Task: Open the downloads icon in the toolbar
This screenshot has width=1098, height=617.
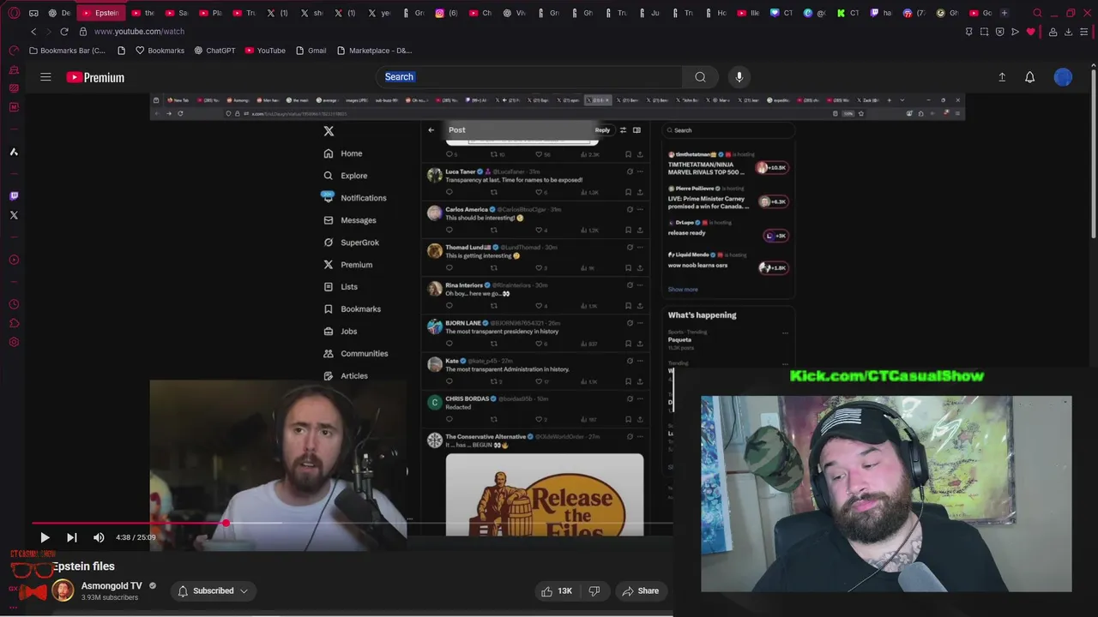Action: coord(1068,32)
